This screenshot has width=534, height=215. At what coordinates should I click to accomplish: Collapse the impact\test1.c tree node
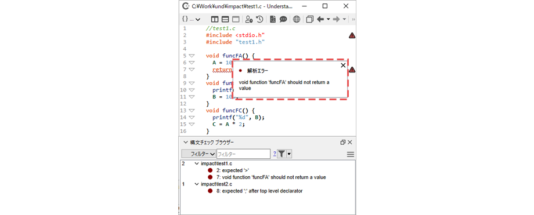coord(197,163)
